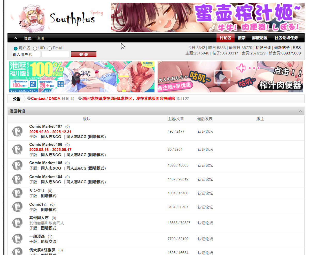Select the 用户名 login radio button
Image resolution: width=310 pixels, height=255 pixels.
pos(16,48)
